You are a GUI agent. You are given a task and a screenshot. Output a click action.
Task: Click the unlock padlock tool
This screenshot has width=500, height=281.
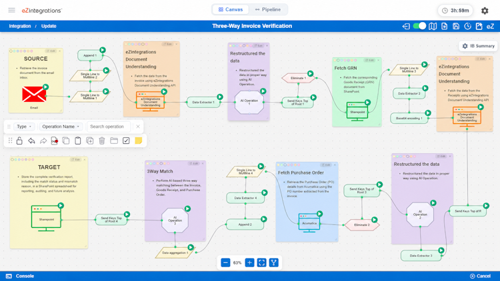tap(19, 140)
